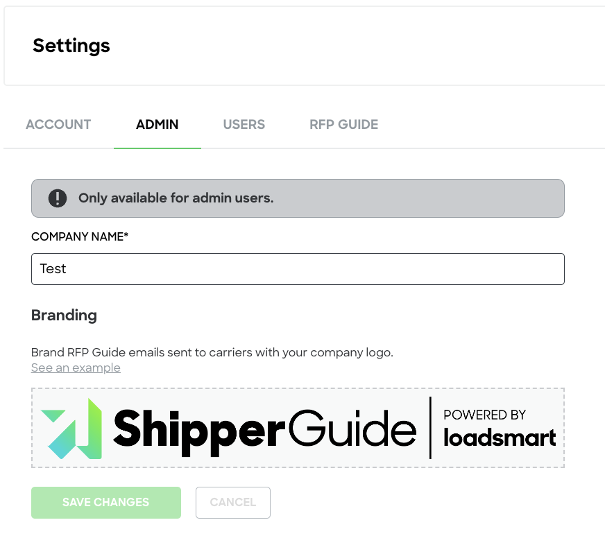605x545 pixels.
Task: Click the CANCEL button
Action: (232, 502)
